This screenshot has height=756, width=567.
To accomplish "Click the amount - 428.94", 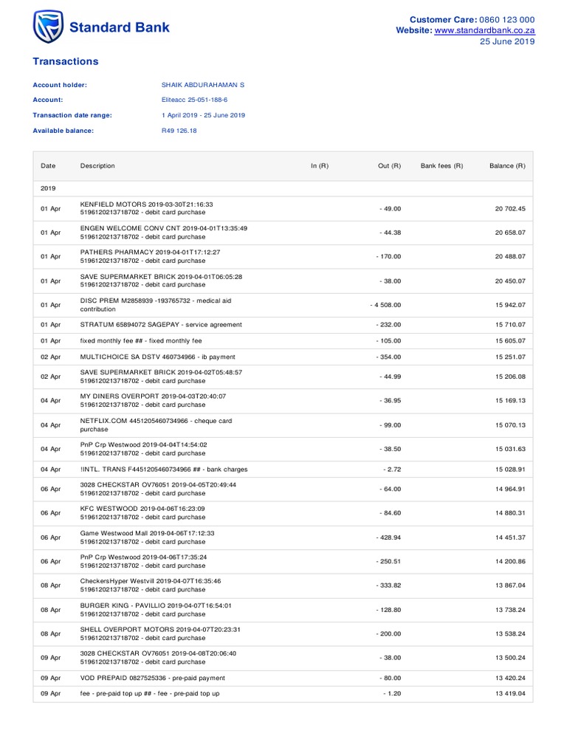I will click(388, 537).
